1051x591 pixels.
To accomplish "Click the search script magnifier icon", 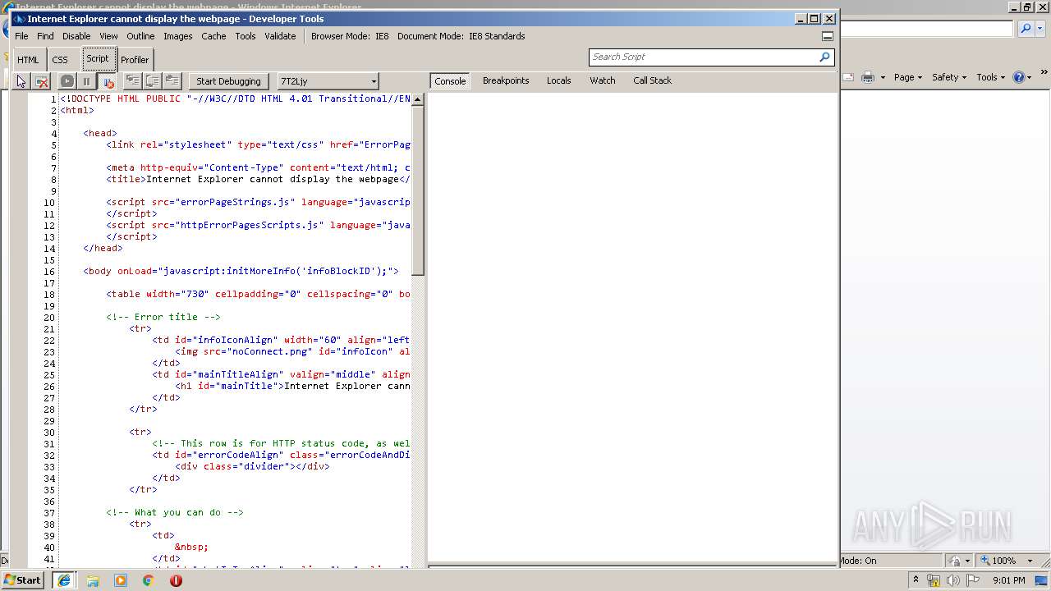I will pyautogui.click(x=824, y=57).
